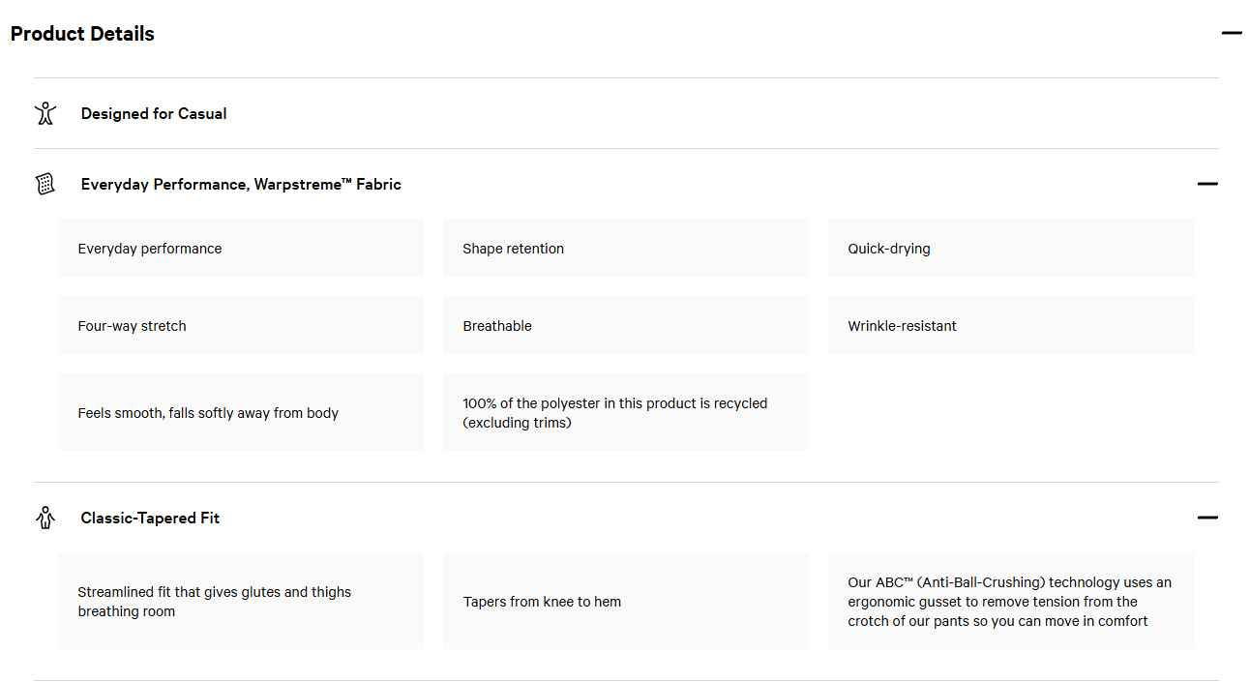Click the Tapers from knee to hem tile

point(625,602)
